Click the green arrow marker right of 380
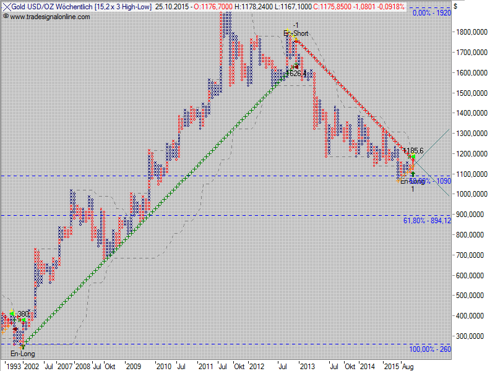Image resolution: width=495 pixels, height=371 pixels. click(x=24, y=320)
